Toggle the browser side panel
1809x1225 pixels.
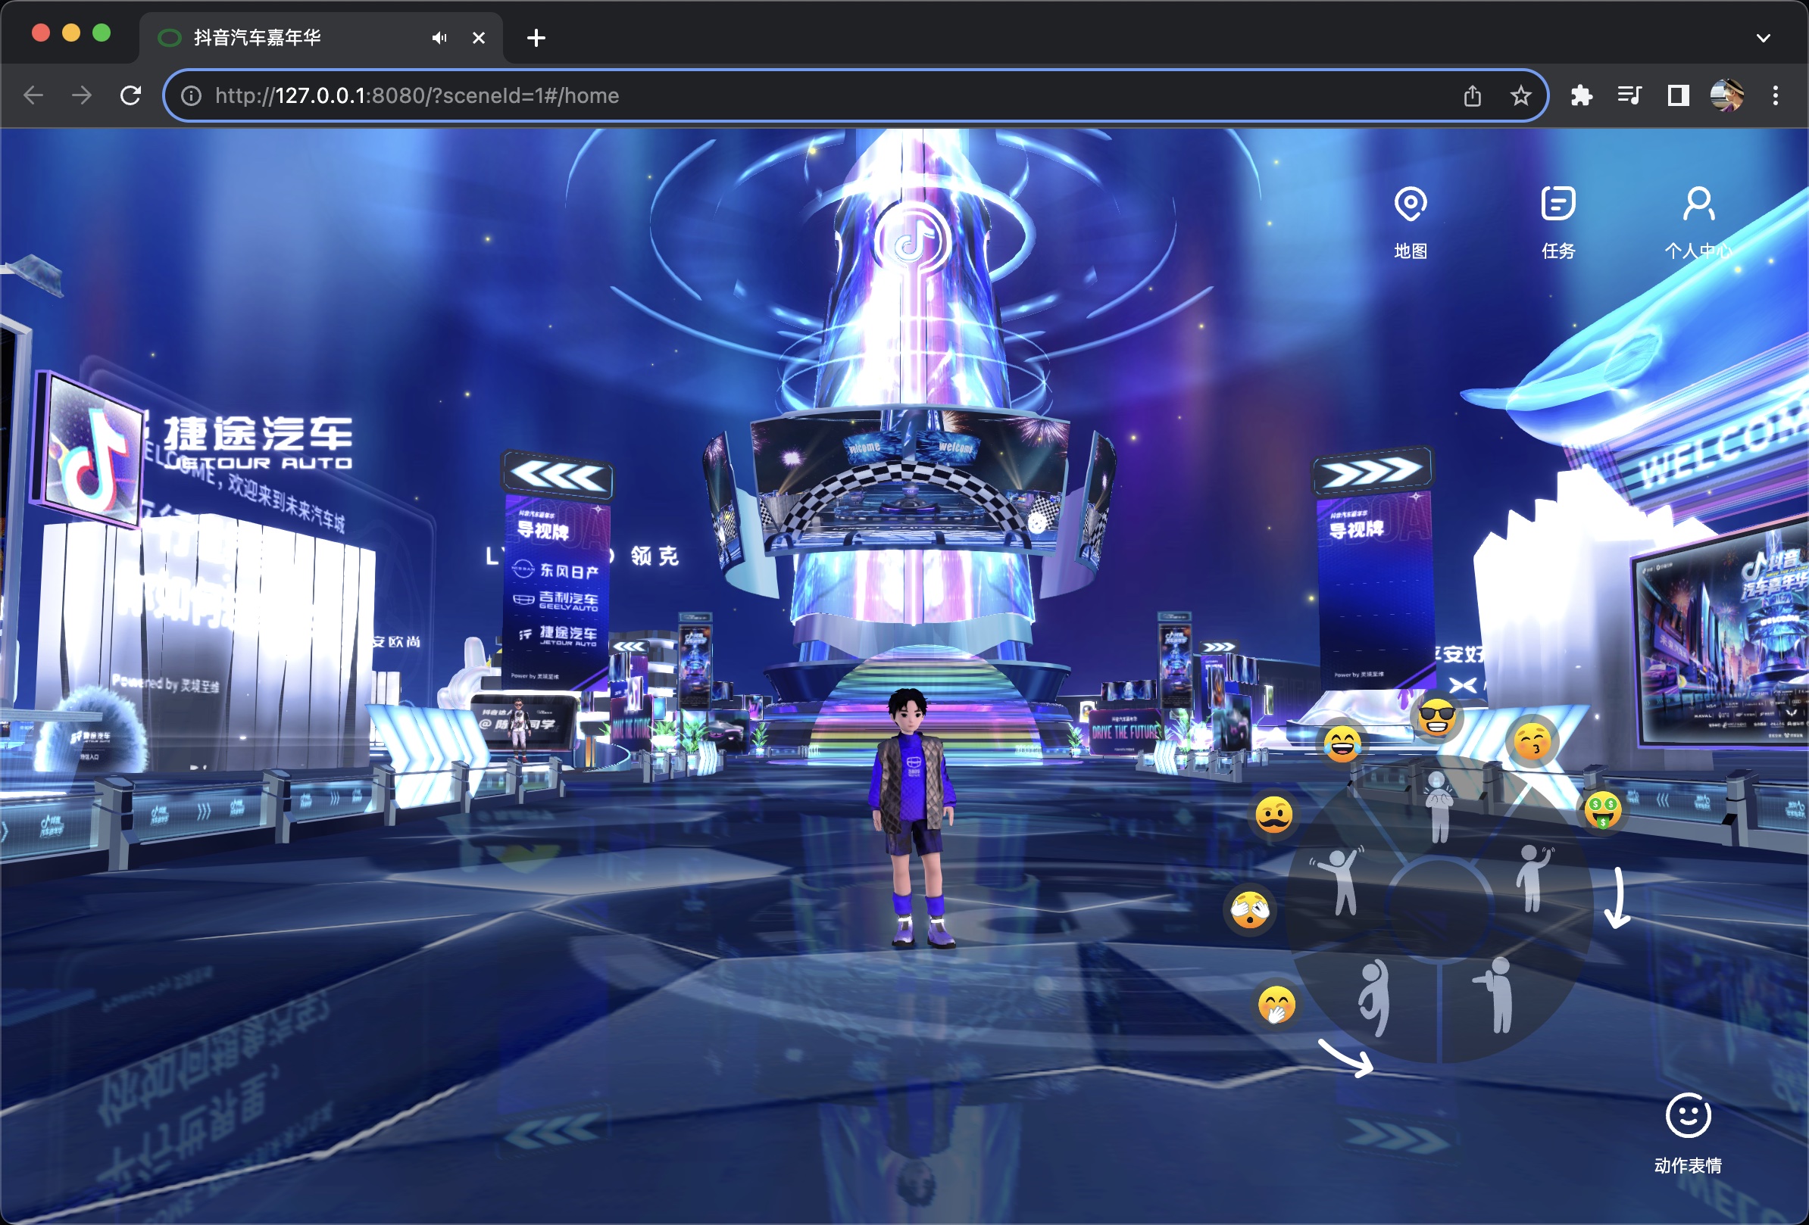point(1677,95)
